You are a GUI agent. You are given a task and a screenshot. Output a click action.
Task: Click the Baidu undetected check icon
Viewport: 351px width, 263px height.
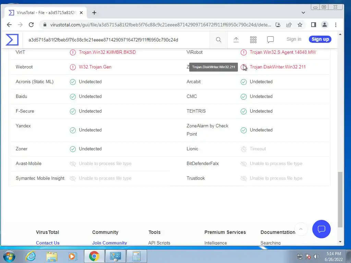pyautogui.click(x=73, y=97)
